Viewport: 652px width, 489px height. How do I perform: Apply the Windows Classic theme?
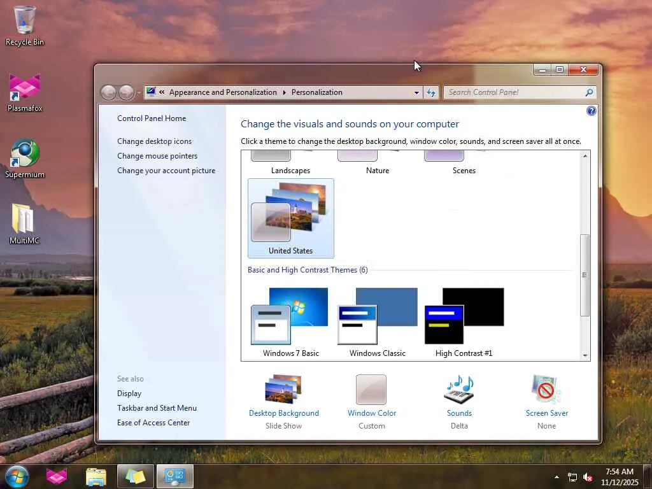tap(377, 322)
